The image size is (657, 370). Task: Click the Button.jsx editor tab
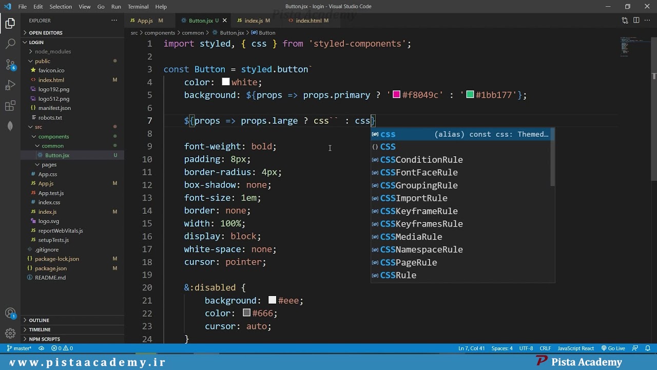pyautogui.click(x=203, y=21)
